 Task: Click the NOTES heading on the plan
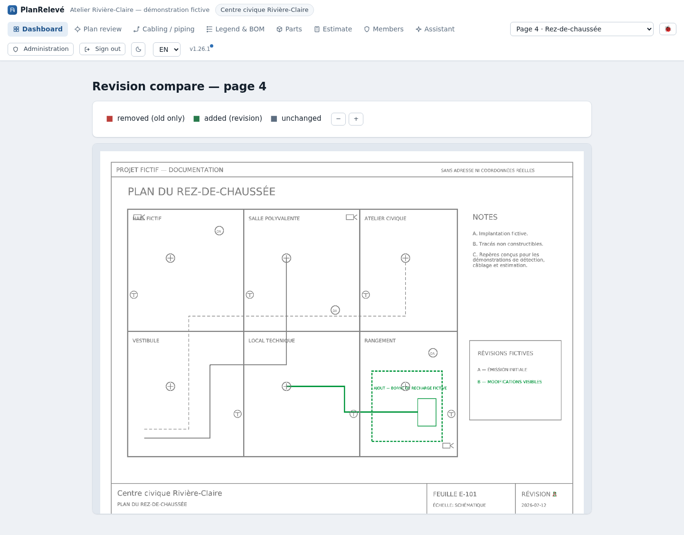pyautogui.click(x=485, y=217)
